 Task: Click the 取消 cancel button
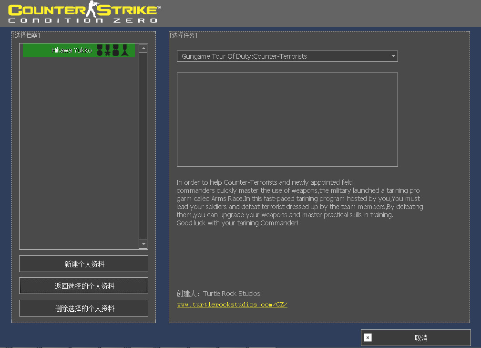(x=415, y=337)
